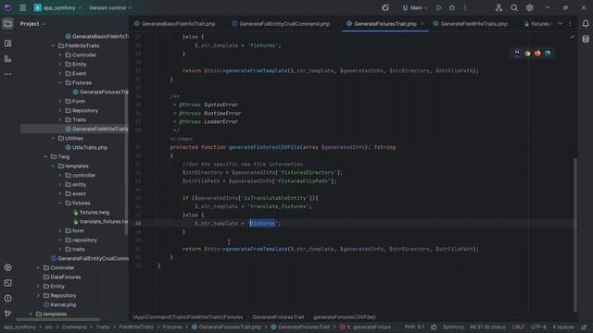Open the Project tool window icon
593x333 pixels.
coord(7,24)
